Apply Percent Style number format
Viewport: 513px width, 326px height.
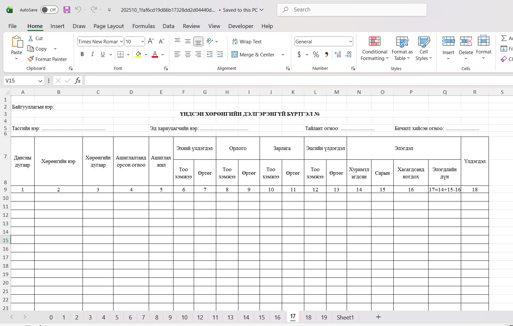tap(316, 54)
